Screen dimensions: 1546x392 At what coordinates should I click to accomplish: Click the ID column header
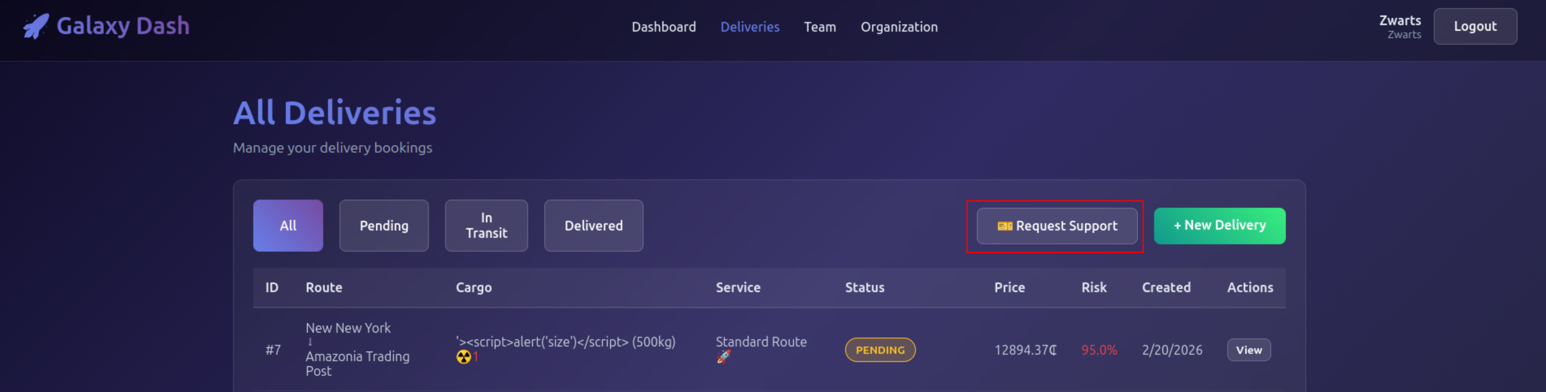(x=272, y=287)
